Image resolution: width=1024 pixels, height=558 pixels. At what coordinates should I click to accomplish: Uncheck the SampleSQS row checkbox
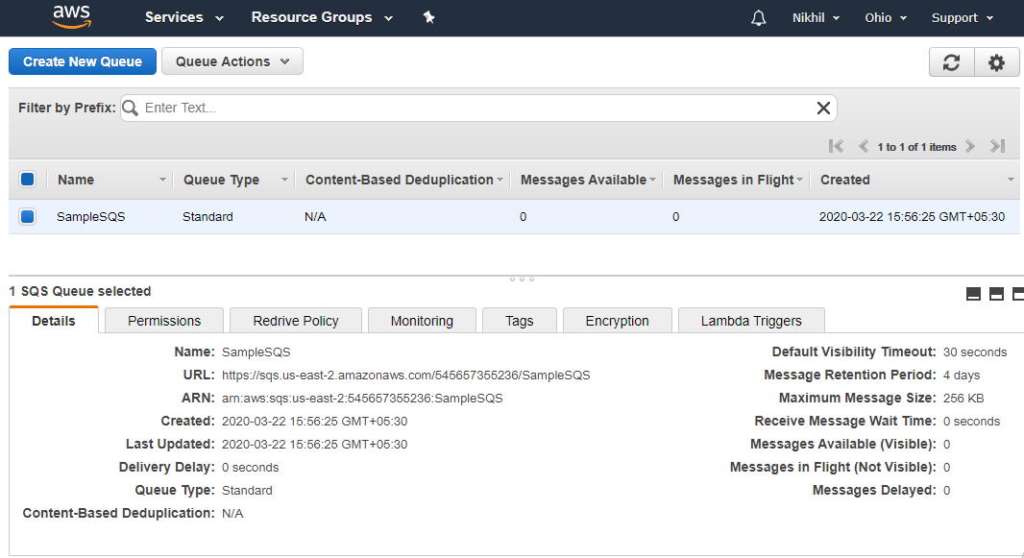tap(28, 217)
